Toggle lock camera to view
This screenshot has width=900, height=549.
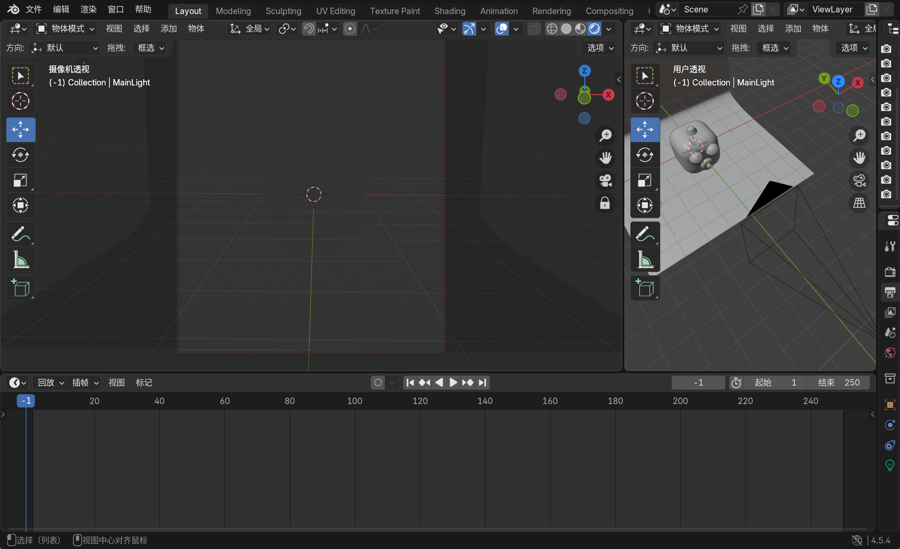point(605,203)
